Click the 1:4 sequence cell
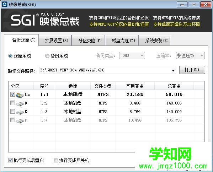 click(x=44, y=120)
